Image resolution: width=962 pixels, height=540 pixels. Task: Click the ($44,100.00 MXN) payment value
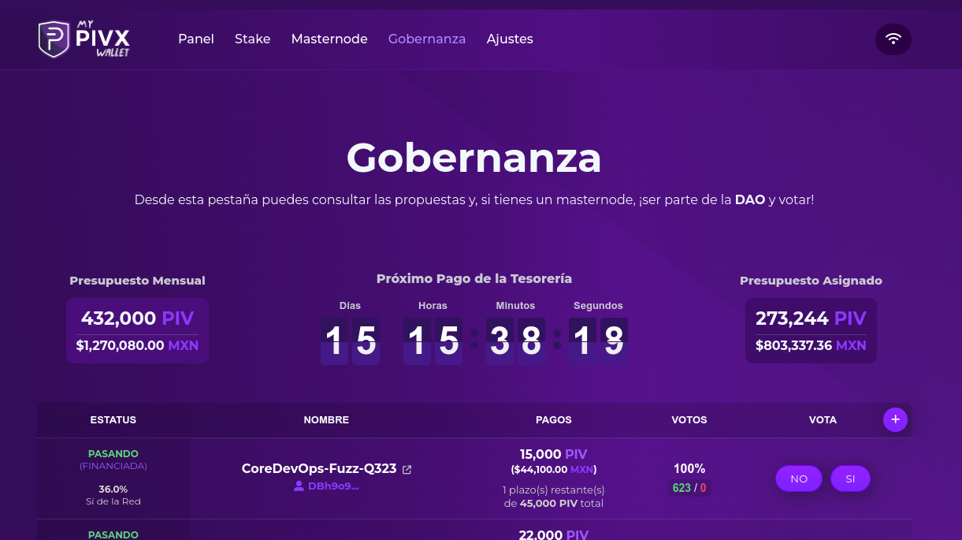(x=554, y=469)
